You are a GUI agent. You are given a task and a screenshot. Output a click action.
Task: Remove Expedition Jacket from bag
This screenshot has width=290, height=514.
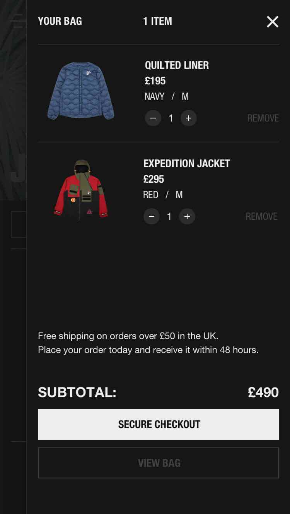coord(261,216)
